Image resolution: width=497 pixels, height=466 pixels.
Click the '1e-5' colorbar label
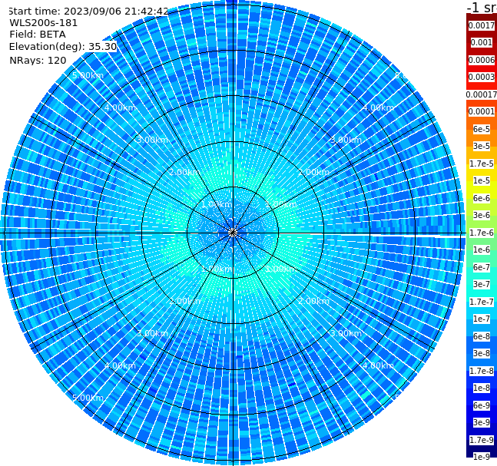point(482,180)
